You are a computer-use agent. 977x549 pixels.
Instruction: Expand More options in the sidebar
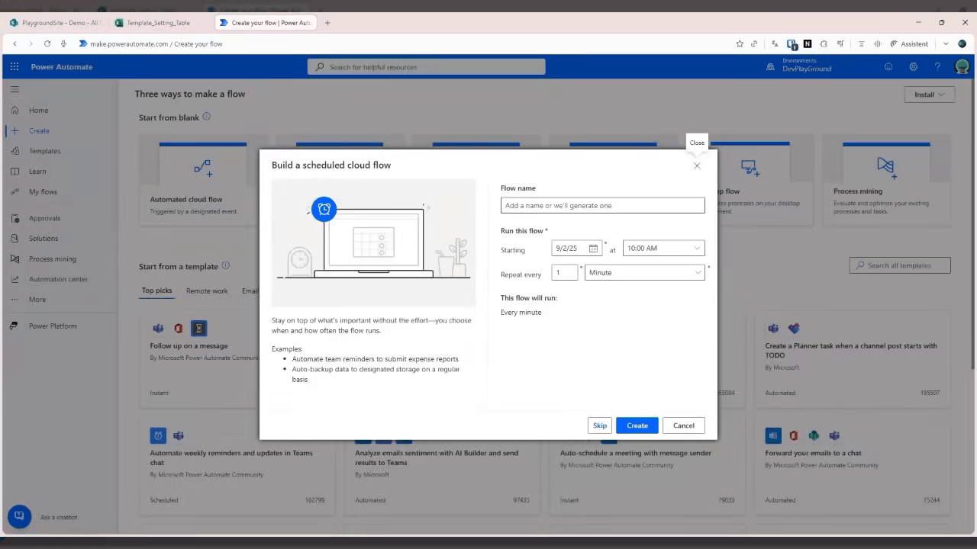pos(37,300)
